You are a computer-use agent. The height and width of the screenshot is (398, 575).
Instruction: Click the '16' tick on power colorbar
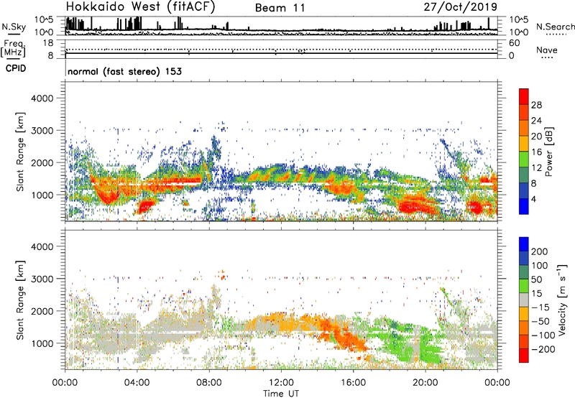tap(536, 152)
